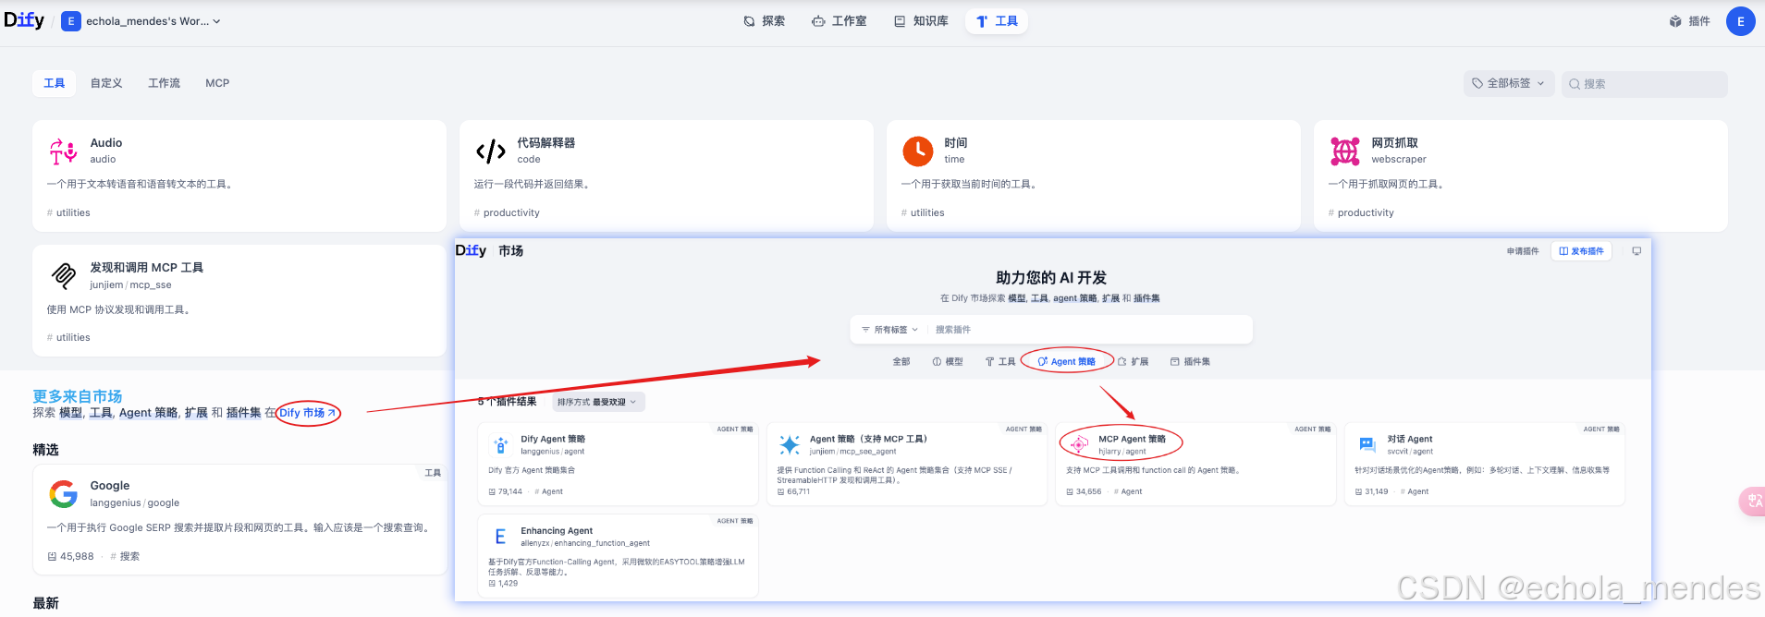This screenshot has height=617, width=1765.
Task: Click the Agent 策略 link in 更多来自市场 line
Action: pyautogui.click(x=149, y=413)
